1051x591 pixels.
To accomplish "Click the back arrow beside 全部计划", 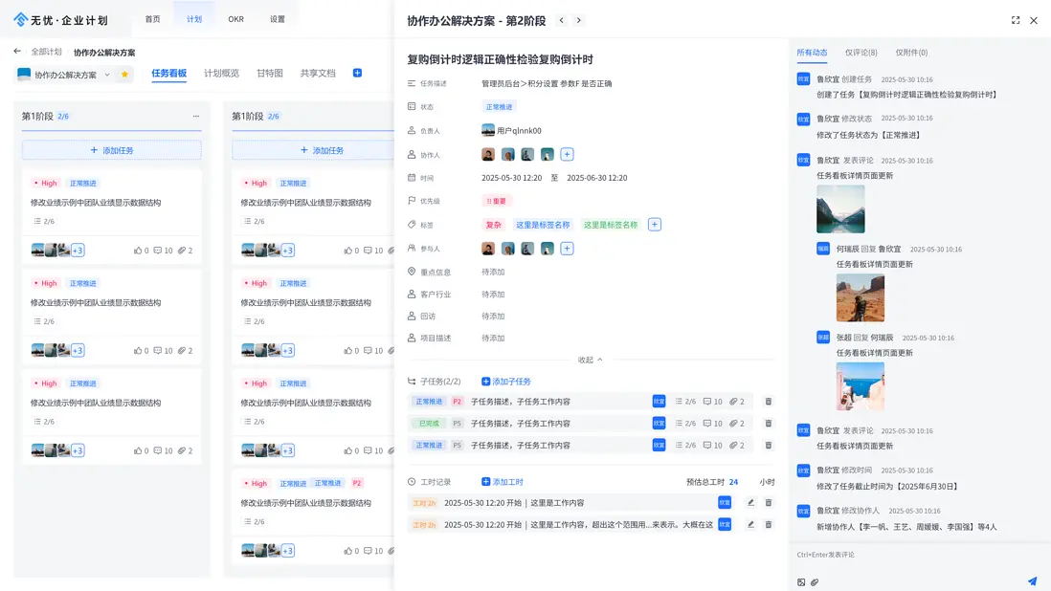I will [x=17, y=51].
